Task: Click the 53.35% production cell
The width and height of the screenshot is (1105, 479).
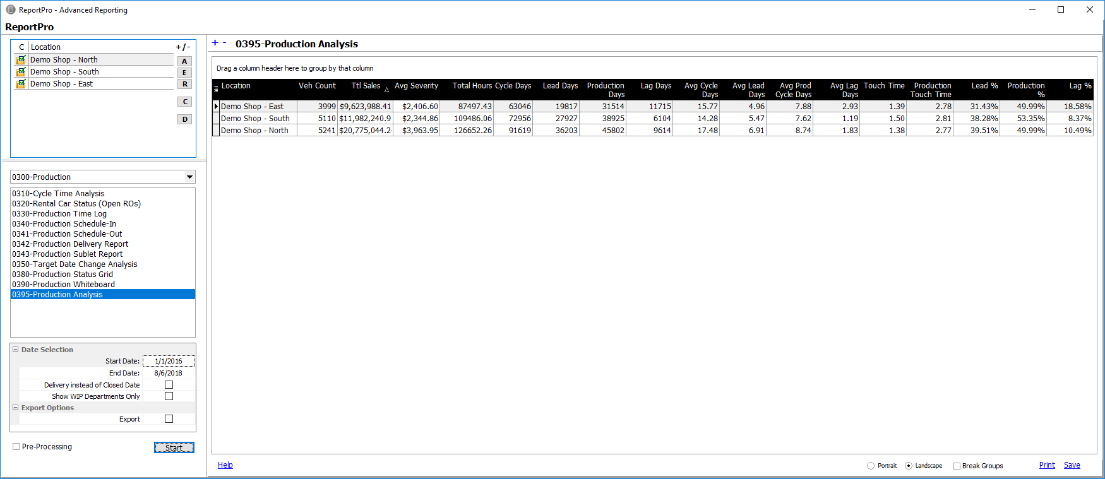Action: [x=1023, y=119]
